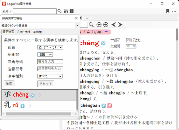Expand the 漢字種別 dropdown
The height and width of the screenshot is (130, 179).
(x=50, y=76)
